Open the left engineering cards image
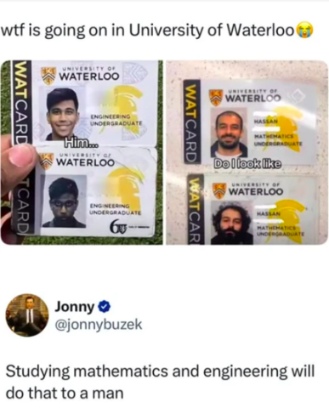Screen dimensions: 329x408 pos(82,152)
